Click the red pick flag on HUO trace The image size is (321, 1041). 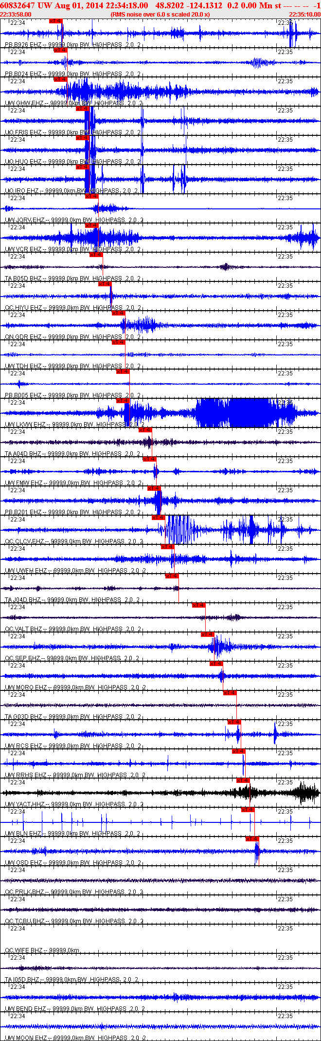(x=82, y=138)
